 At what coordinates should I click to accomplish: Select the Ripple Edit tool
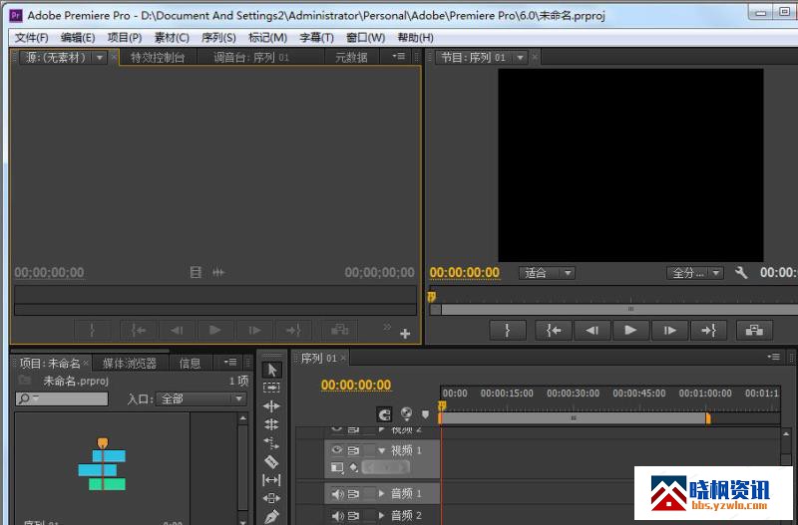[x=271, y=406]
